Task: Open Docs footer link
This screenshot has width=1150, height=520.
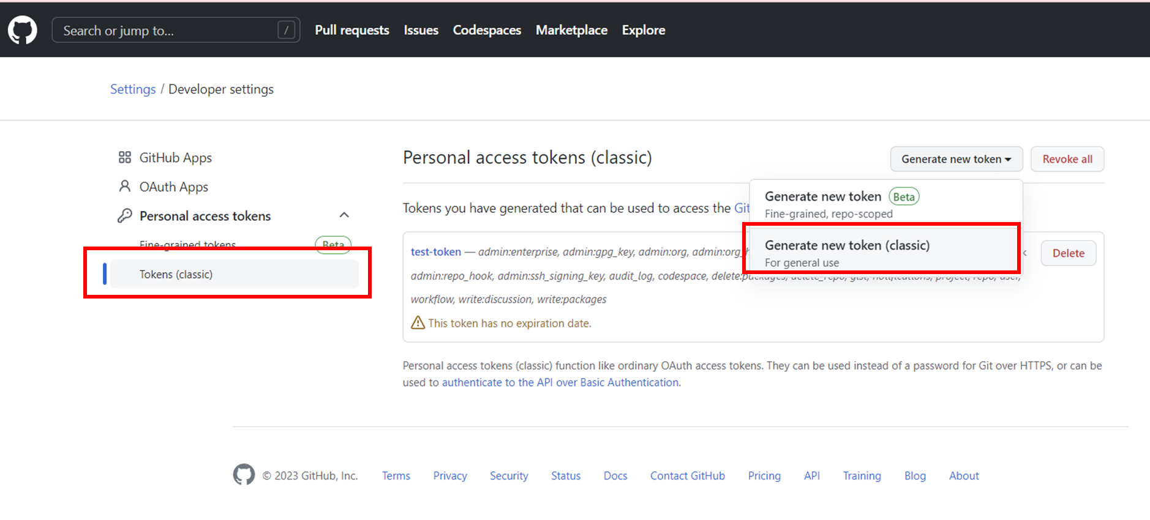Action: click(x=615, y=475)
